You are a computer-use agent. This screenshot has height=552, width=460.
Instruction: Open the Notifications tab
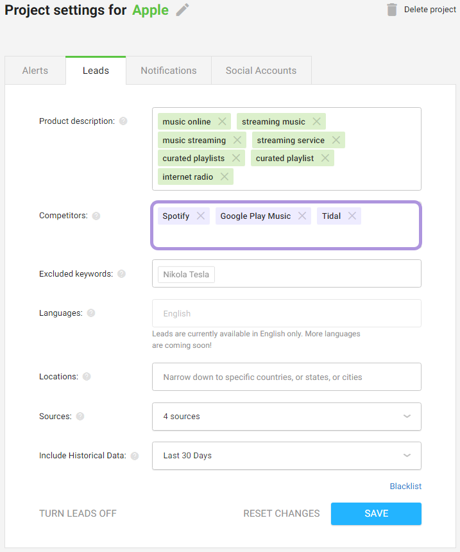[x=169, y=71]
